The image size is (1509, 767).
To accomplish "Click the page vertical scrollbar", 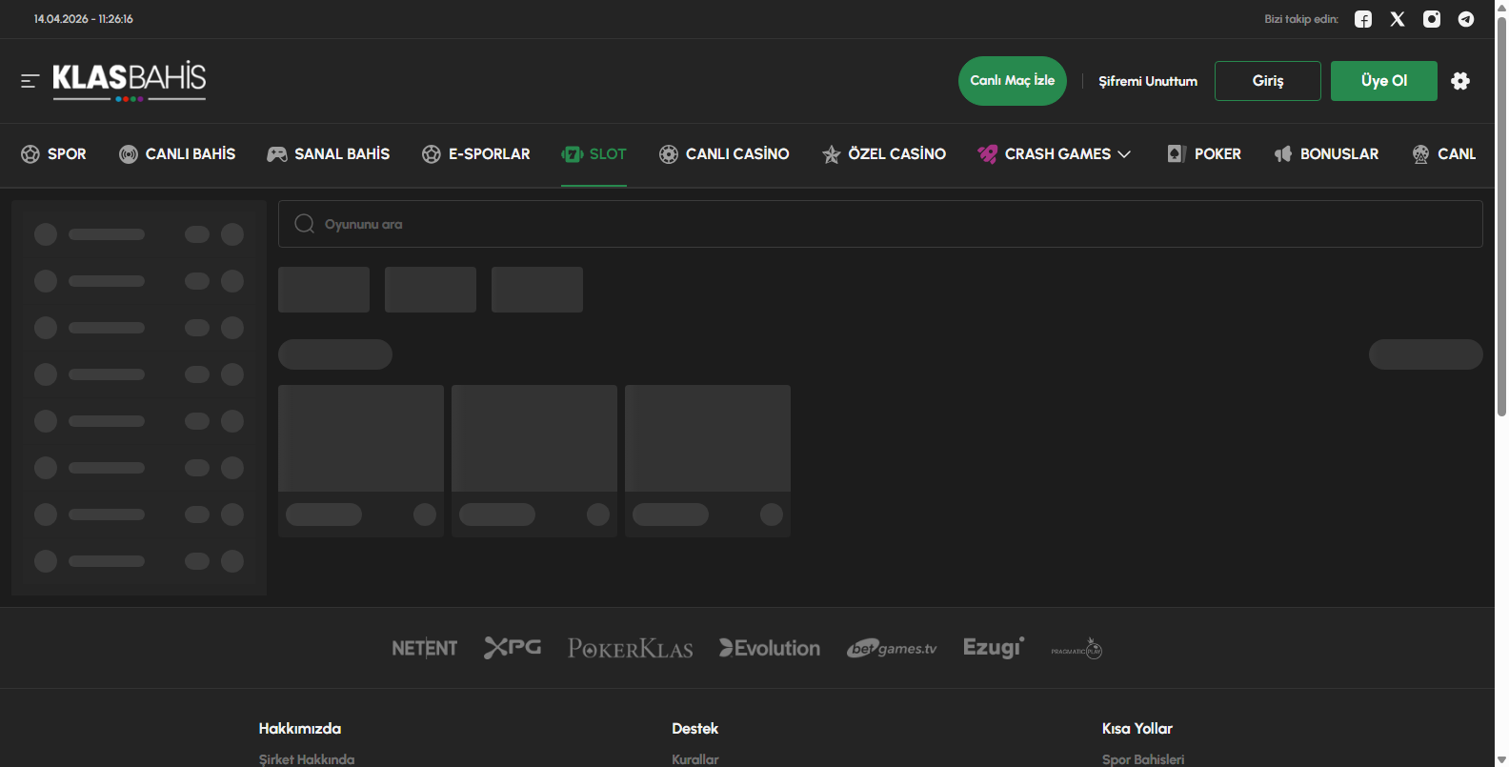I will [x=1501, y=219].
